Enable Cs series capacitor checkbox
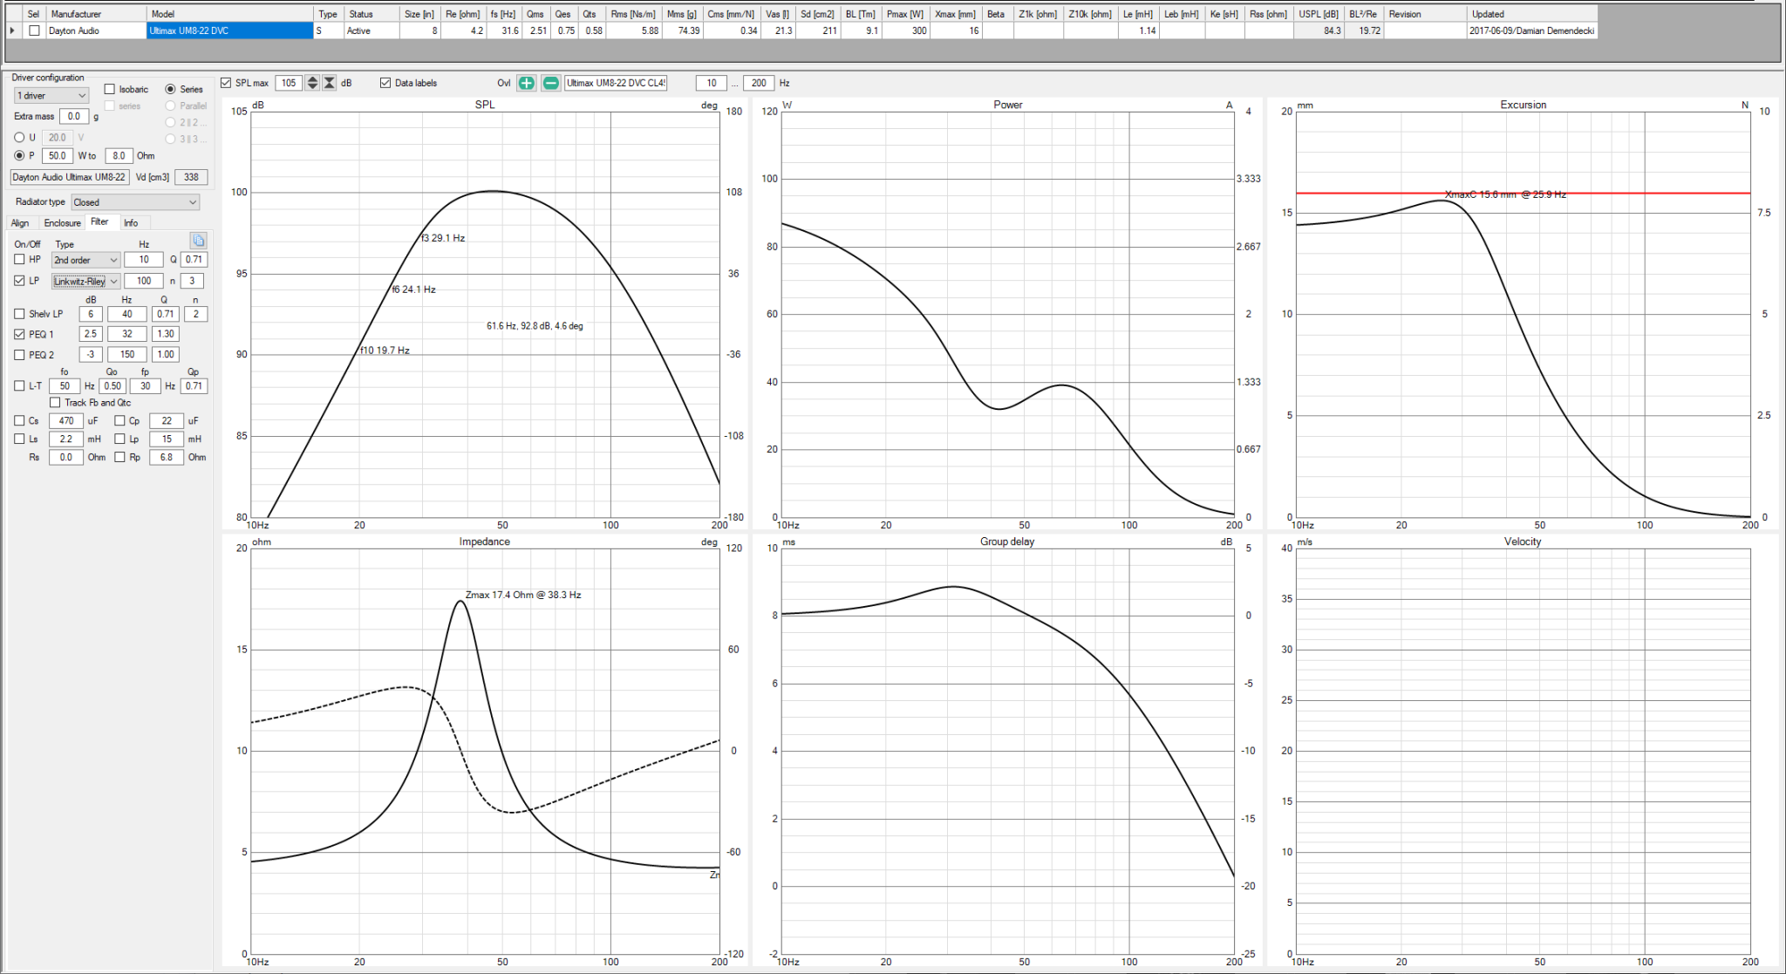 (19, 420)
